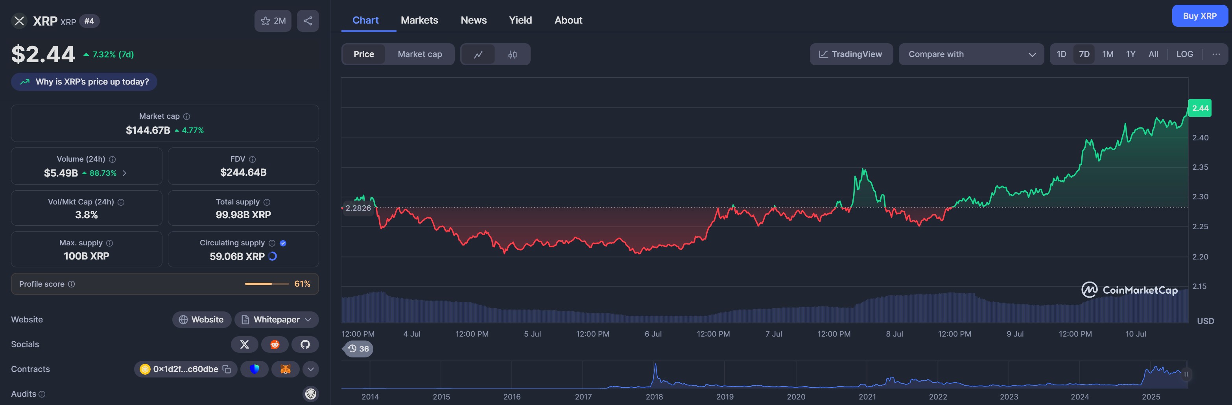Image resolution: width=1232 pixels, height=405 pixels.
Task: Click Profile score info icon
Action: pos(71,284)
